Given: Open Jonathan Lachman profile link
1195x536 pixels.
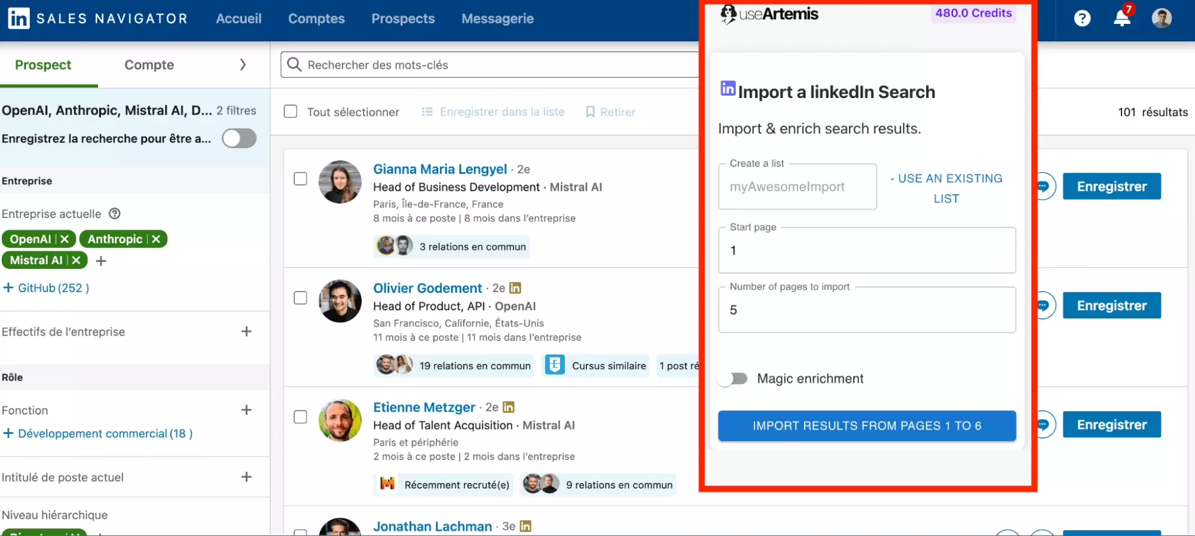Looking at the screenshot, I should [432, 526].
